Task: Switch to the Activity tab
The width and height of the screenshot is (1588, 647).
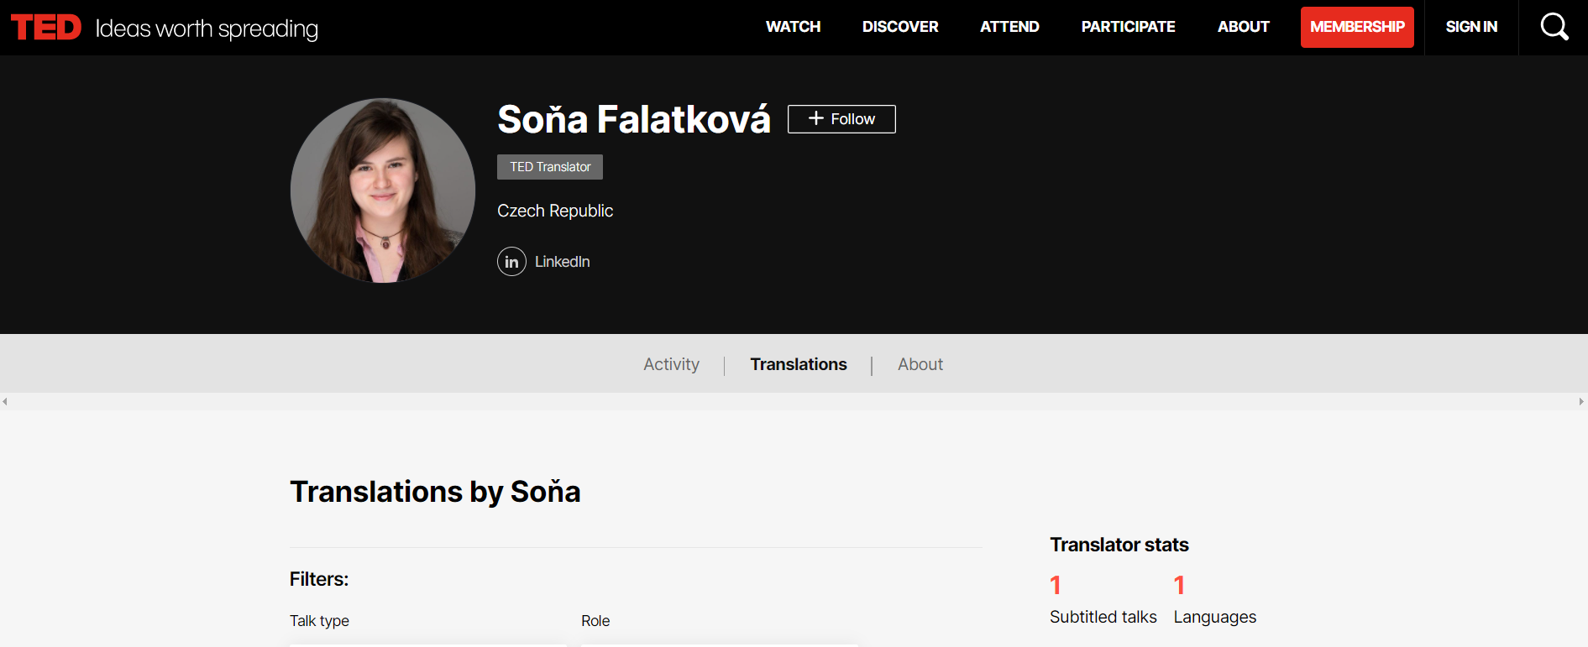Action: (x=671, y=364)
